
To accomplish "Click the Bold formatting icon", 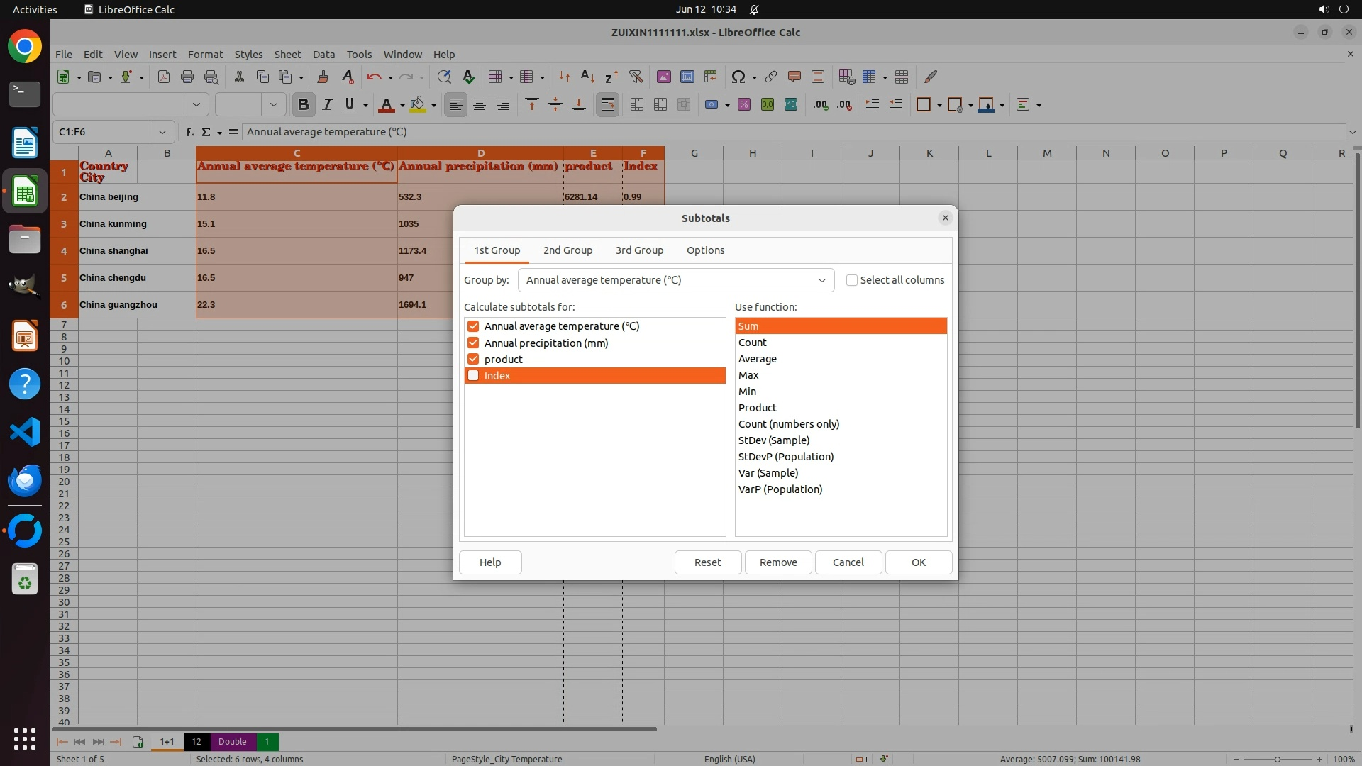I will [304, 105].
